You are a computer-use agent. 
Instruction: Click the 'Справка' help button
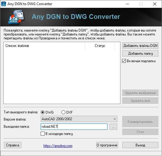tap(13, 145)
